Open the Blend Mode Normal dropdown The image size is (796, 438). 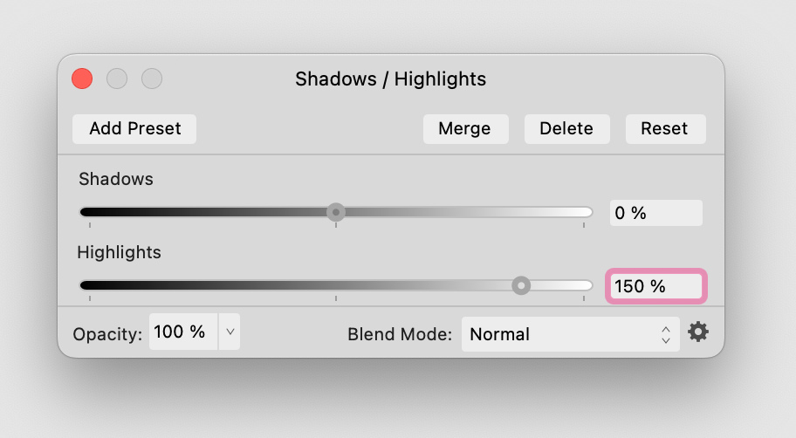click(x=570, y=334)
